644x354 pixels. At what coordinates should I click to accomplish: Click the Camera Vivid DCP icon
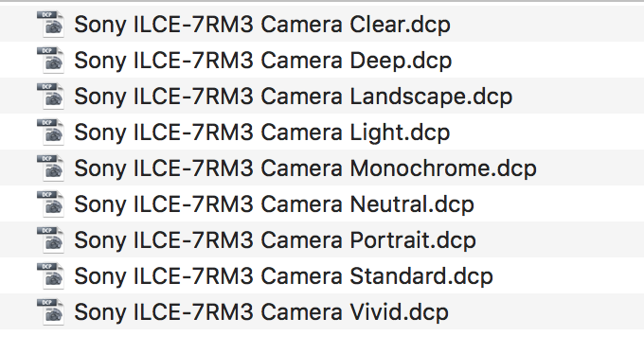50,312
